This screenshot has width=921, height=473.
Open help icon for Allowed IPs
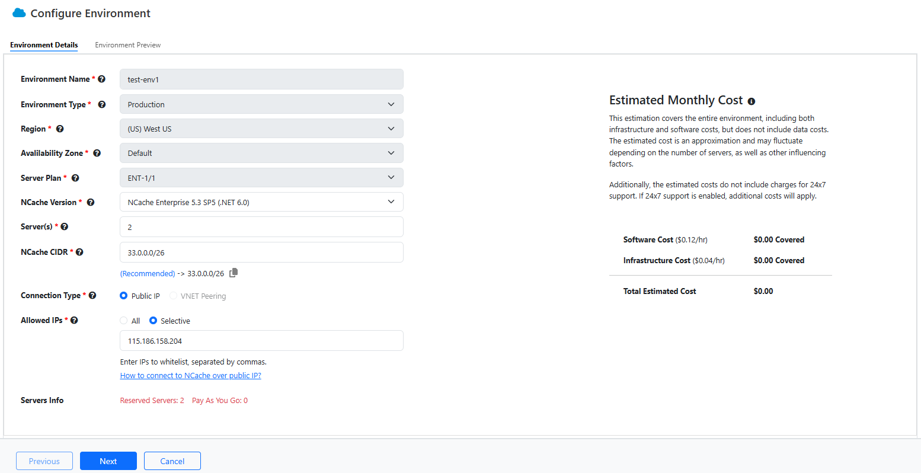point(74,320)
